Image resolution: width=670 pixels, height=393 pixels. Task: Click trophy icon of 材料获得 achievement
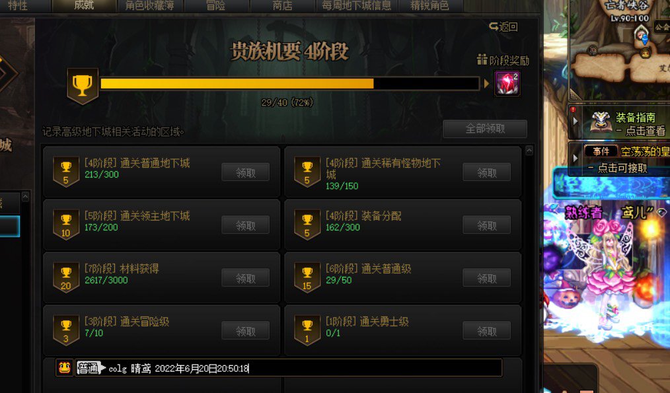click(66, 277)
